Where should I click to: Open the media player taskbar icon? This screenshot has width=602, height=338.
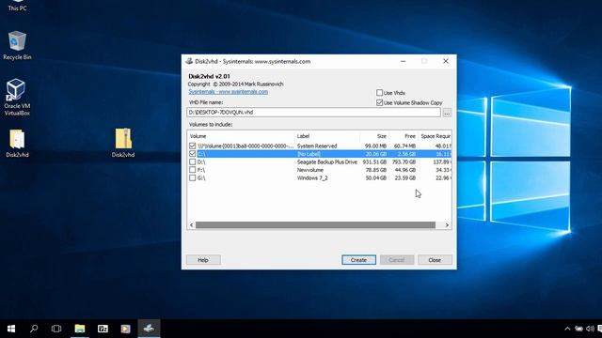[x=125, y=329]
